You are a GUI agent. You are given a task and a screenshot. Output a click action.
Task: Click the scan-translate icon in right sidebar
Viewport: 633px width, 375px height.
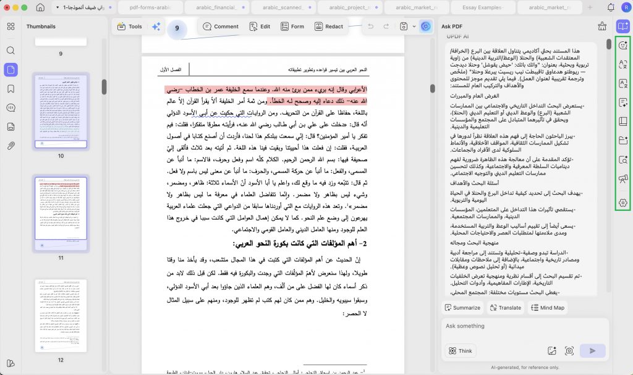pos(623,64)
